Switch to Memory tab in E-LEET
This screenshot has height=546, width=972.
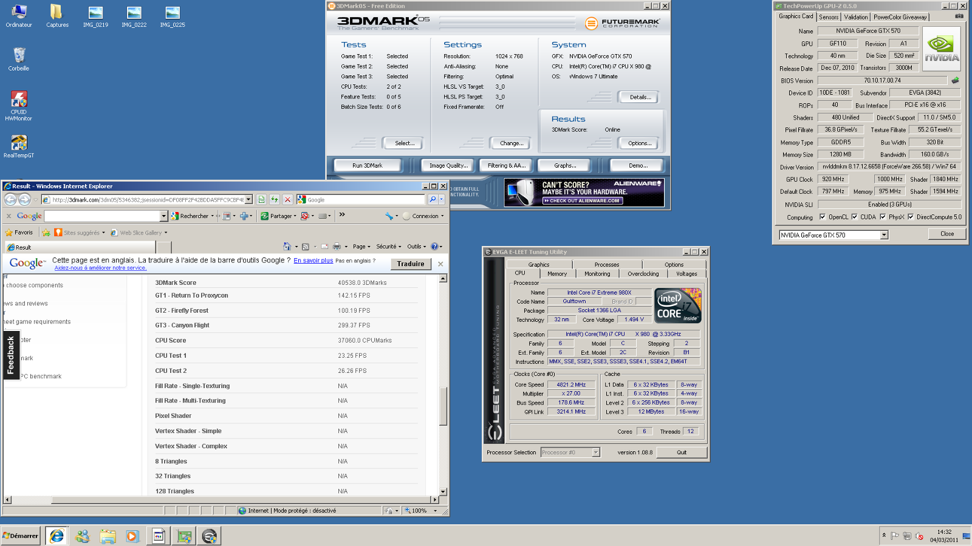click(557, 274)
